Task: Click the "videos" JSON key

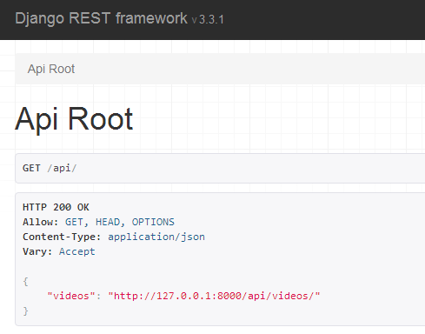Action: pos(71,296)
